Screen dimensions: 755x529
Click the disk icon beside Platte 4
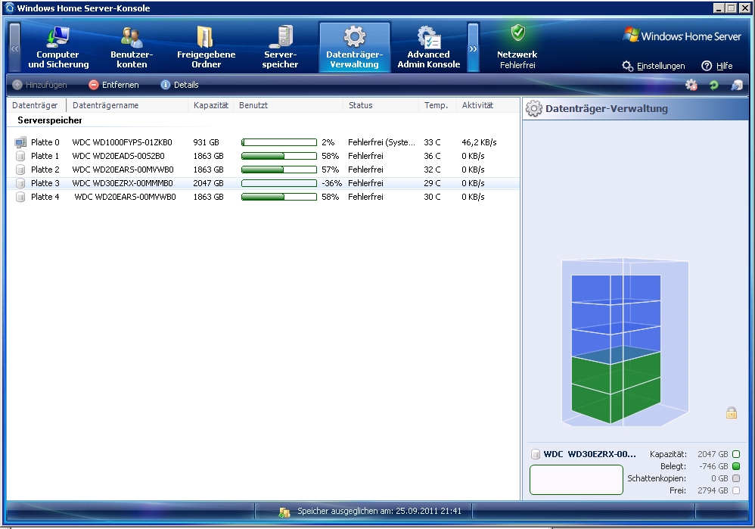pyautogui.click(x=20, y=197)
